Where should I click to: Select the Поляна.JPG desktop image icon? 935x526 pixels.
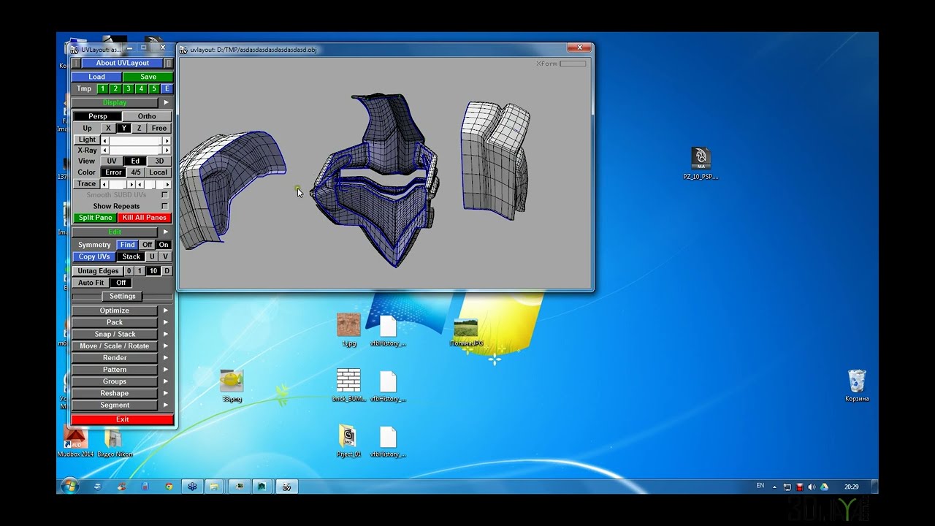point(466,332)
